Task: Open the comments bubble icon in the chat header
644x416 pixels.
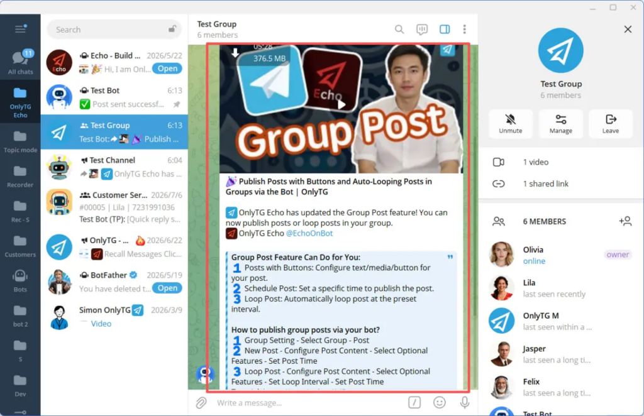Action: 422,29
